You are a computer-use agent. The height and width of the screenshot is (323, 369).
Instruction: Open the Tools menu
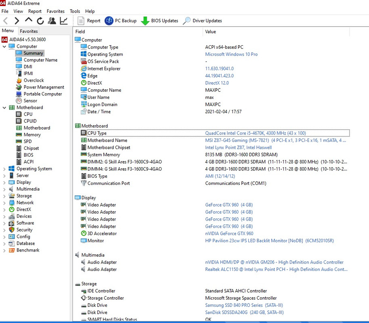[75, 11]
